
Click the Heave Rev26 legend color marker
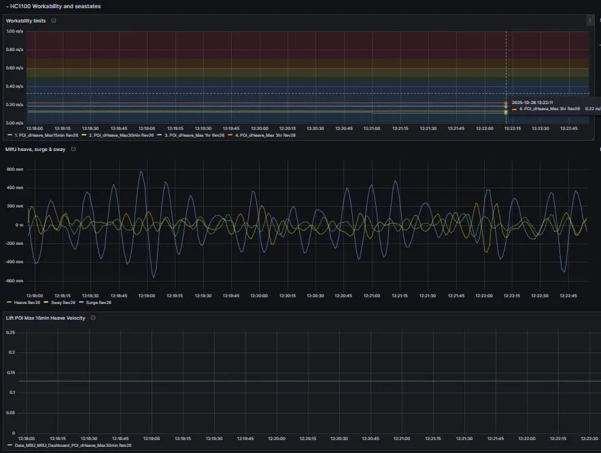(9, 303)
